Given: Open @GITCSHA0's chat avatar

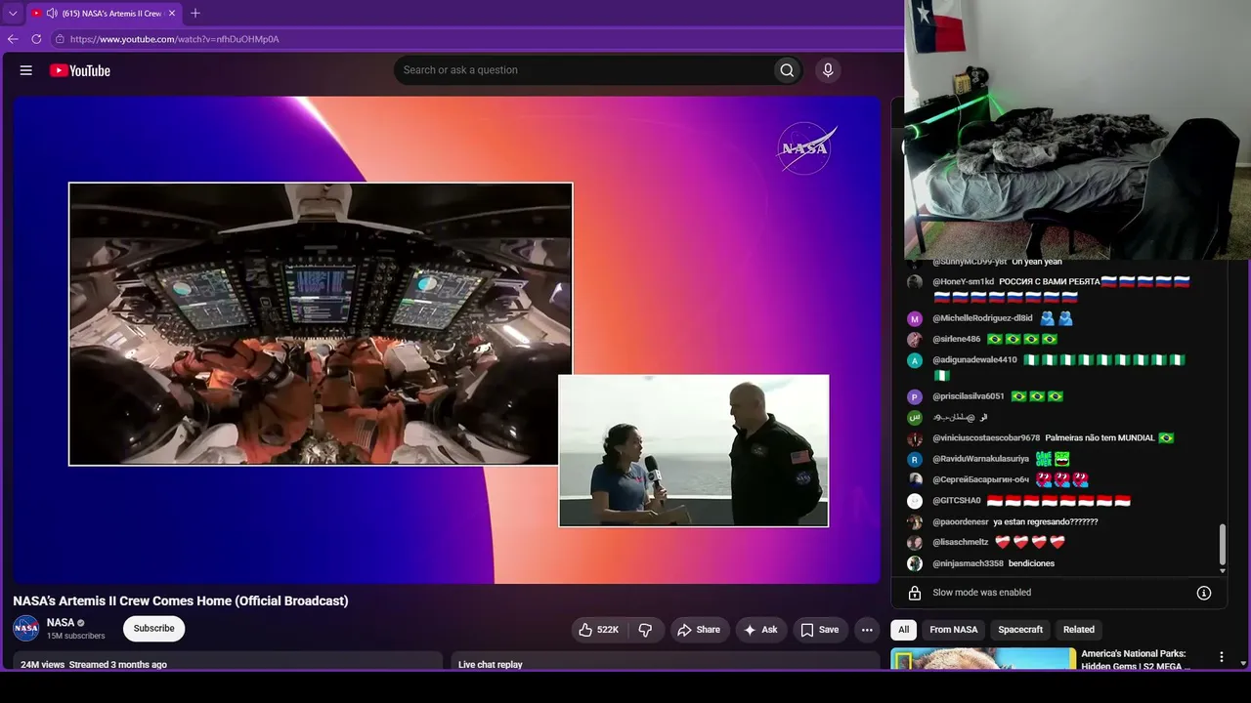Looking at the screenshot, I should (x=915, y=501).
